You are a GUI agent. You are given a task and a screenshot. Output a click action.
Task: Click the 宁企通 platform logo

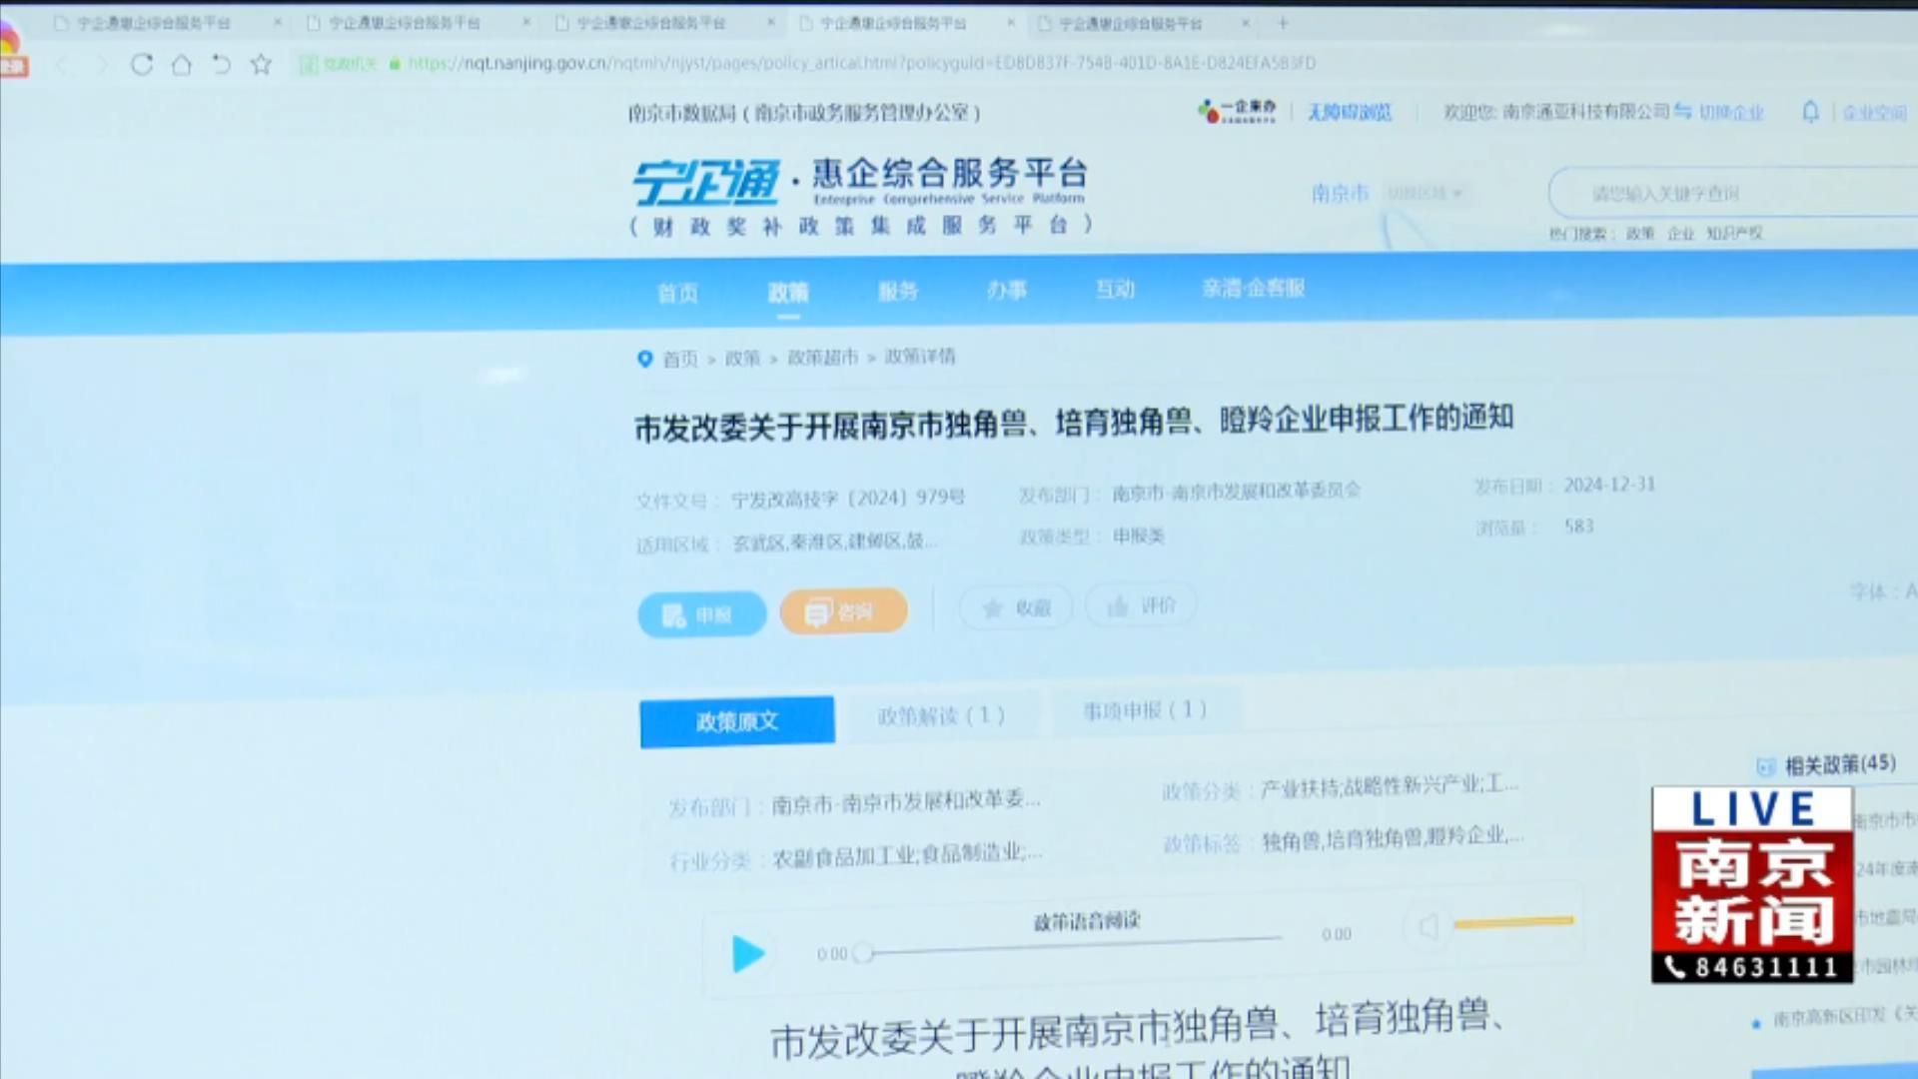705,182
